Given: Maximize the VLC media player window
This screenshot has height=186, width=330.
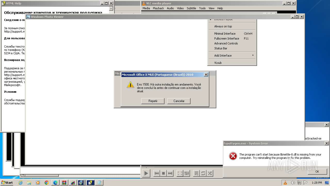Looking at the screenshot, I should coord(288,3).
